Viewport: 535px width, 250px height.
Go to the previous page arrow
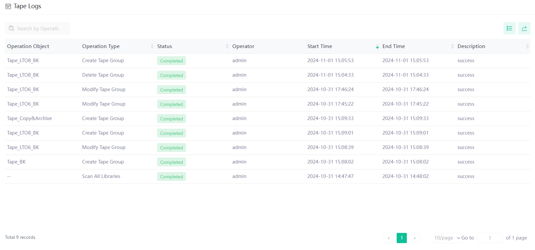[389, 238]
